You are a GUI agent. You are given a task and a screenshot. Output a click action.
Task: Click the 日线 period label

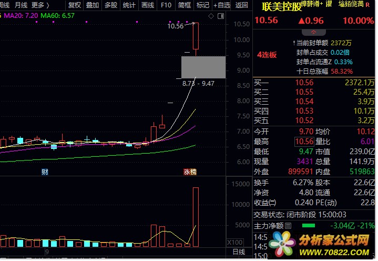pyautogui.click(x=239, y=252)
